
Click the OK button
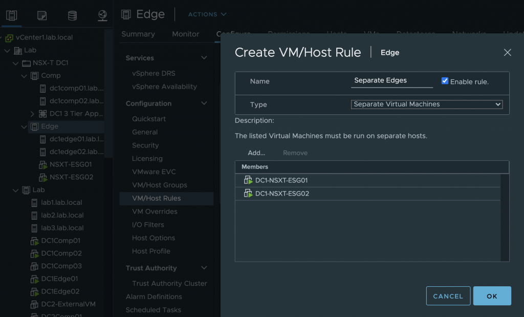[x=492, y=296]
